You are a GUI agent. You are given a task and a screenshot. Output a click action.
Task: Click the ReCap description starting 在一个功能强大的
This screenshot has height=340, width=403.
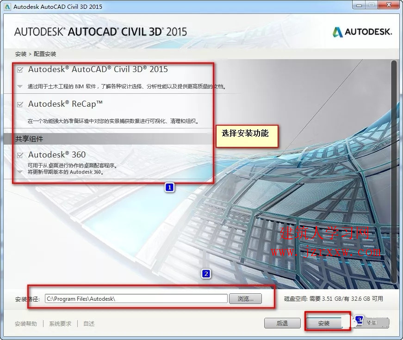click(113, 121)
